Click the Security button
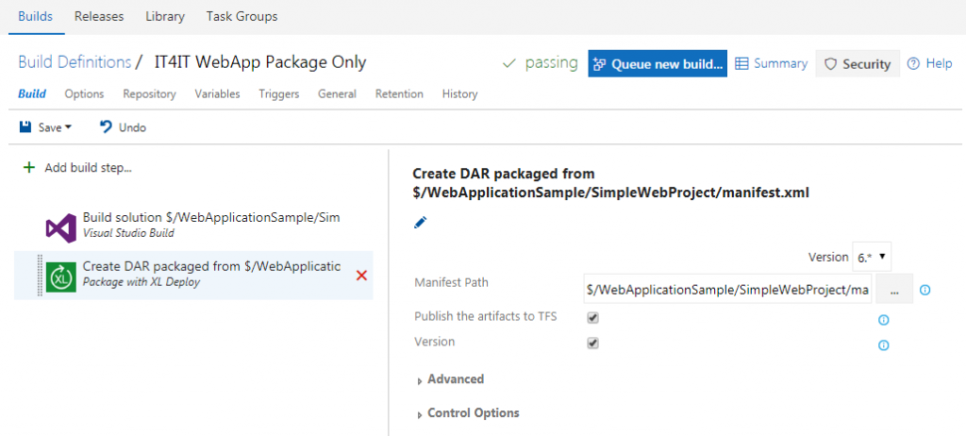This screenshot has height=436, width=966. point(858,63)
